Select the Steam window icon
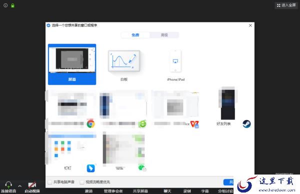 click(x=246, y=124)
